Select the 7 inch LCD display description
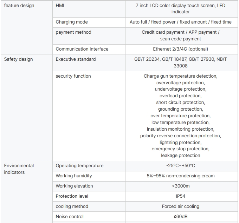 [x=180, y=9]
